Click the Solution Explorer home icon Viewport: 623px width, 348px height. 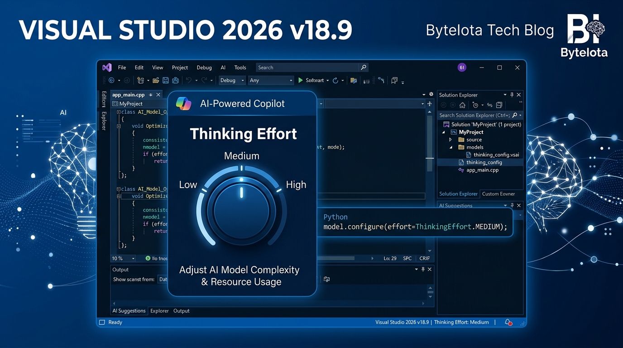(x=462, y=105)
